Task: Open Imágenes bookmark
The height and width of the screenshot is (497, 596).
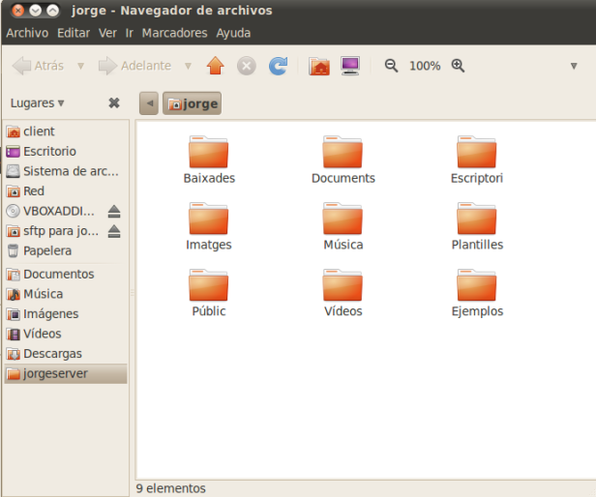Action: [66, 314]
